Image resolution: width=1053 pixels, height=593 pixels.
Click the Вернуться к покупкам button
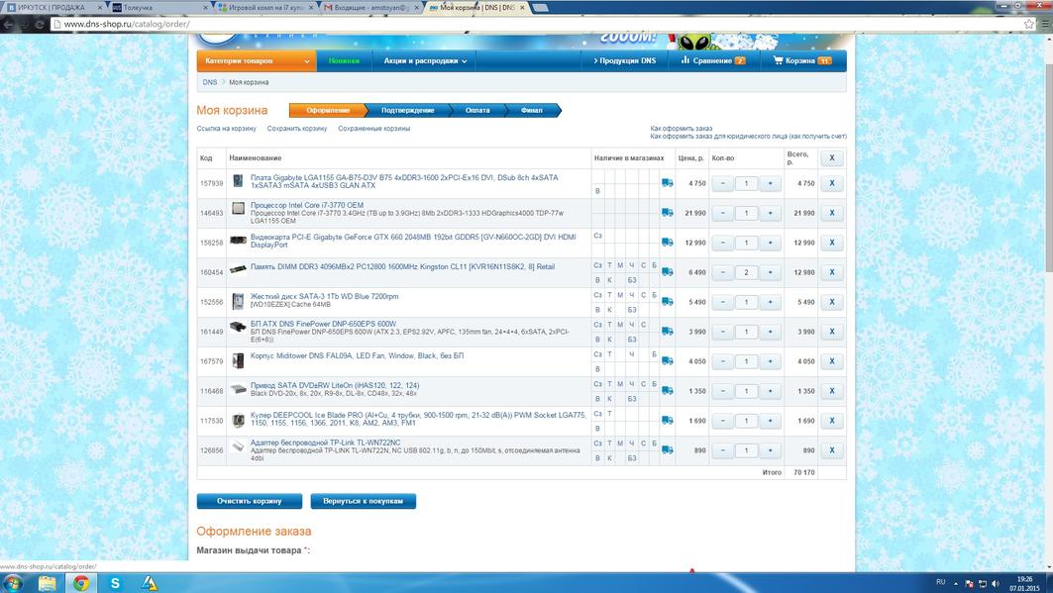point(364,501)
